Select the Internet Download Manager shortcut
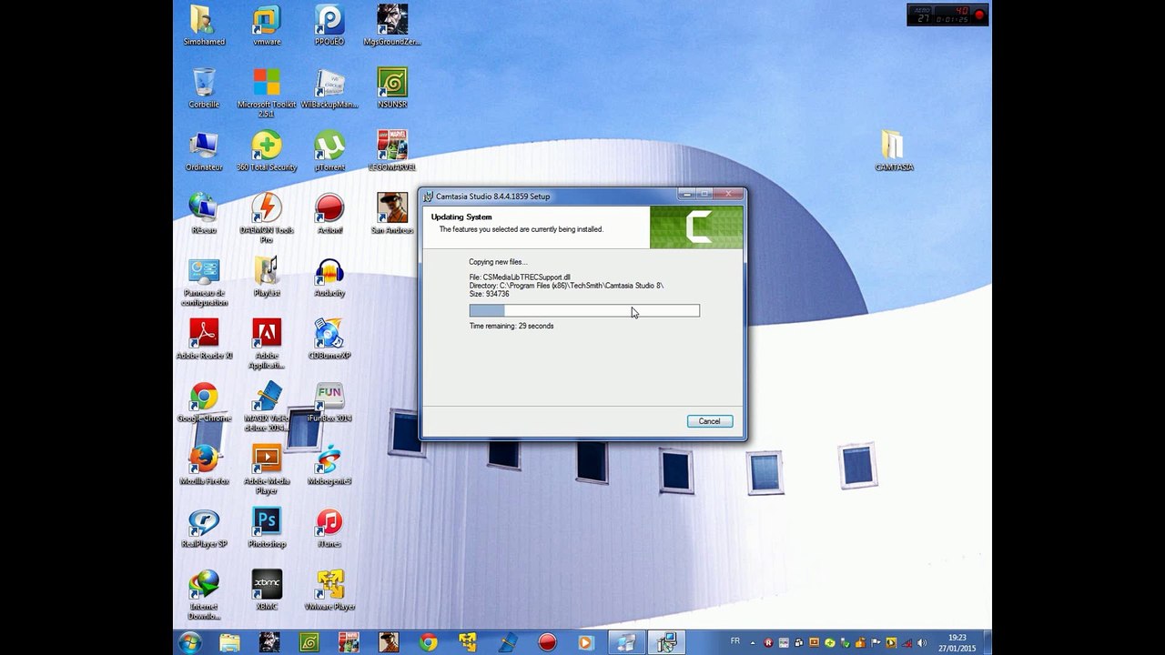Viewport: 1165px width, 655px height. [x=204, y=594]
